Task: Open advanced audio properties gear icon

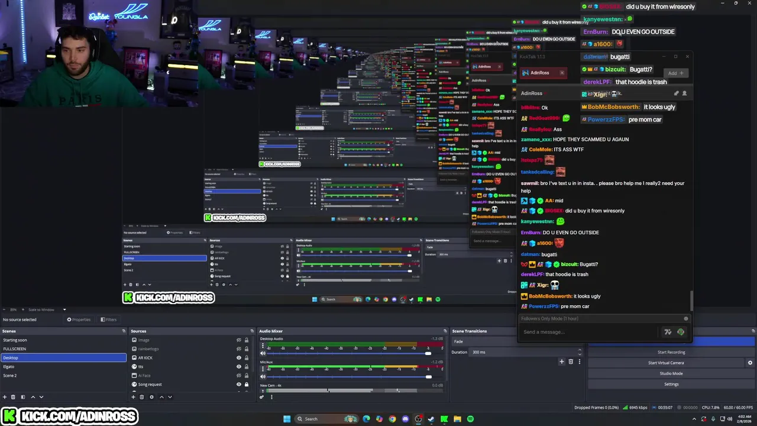Action: click(x=261, y=397)
